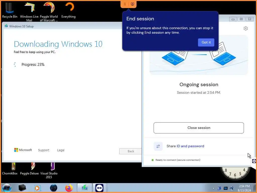This screenshot has width=257, height=193.
Task: Click the Close session button
Action: tap(199, 128)
